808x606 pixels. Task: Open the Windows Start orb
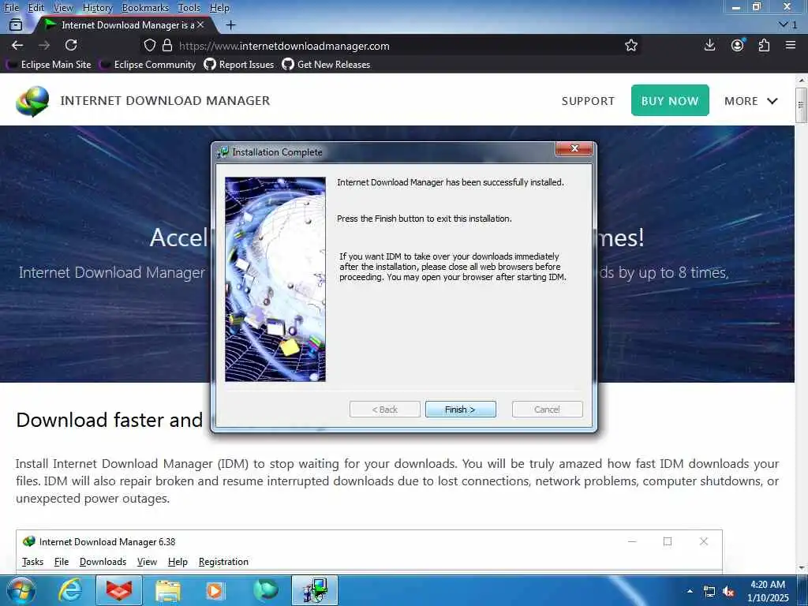(x=21, y=590)
